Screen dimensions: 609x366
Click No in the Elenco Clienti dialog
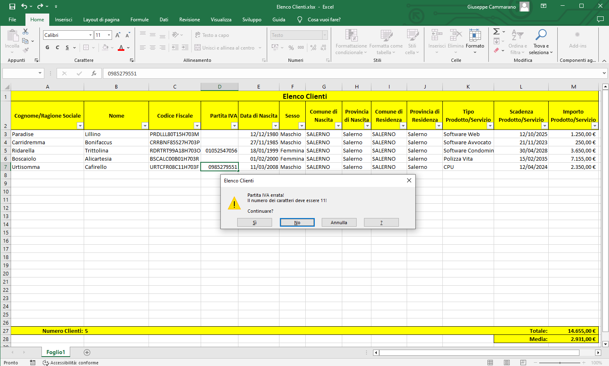tap(297, 223)
